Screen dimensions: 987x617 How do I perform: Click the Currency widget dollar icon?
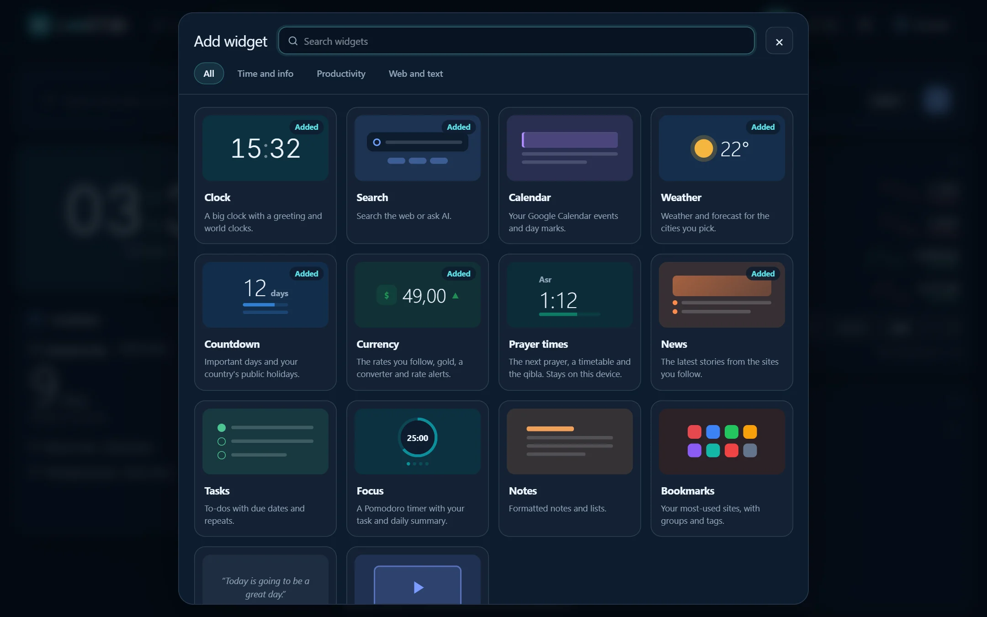[x=387, y=295]
